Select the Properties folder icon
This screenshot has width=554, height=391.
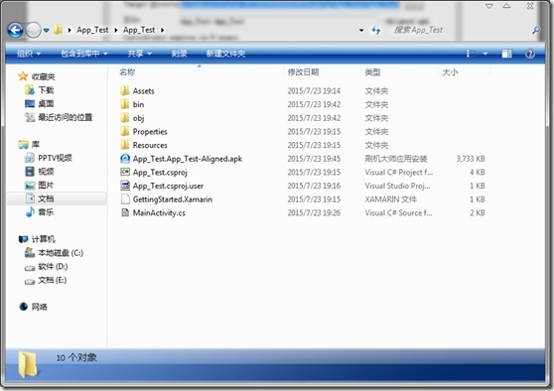(125, 131)
